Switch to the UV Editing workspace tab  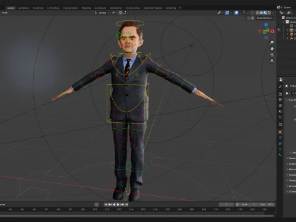(x=53, y=8)
